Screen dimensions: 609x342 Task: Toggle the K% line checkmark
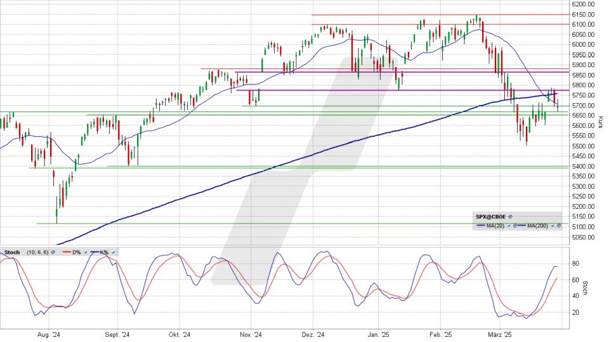tap(114, 253)
